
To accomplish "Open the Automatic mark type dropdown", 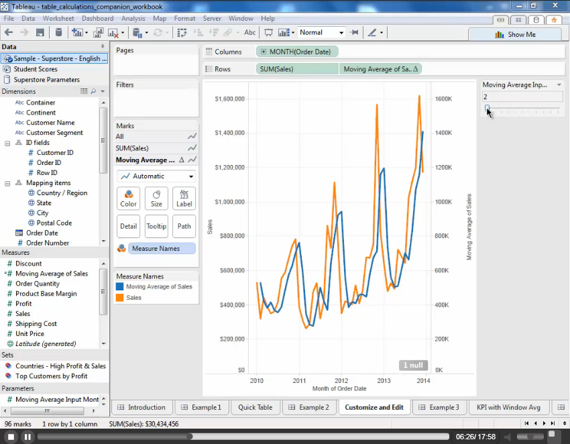I will (191, 176).
